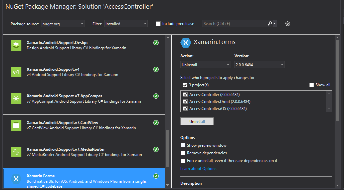The width and height of the screenshot is (344, 190).
Task: Click the Xamarin.Forms logo in details pane
Action: click(186, 42)
